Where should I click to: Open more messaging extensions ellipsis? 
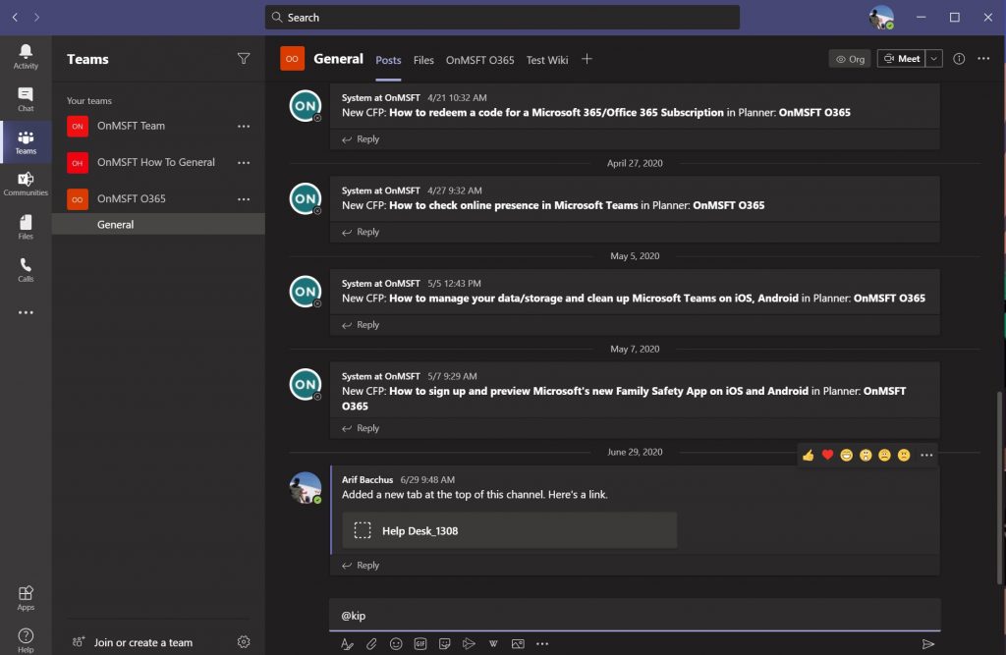pyautogui.click(x=542, y=643)
